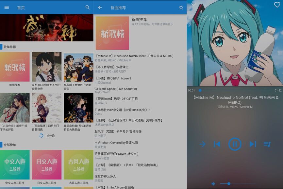Play the song 这世界那么多人
This screenshot has width=283, height=189.
coord(140,178)
